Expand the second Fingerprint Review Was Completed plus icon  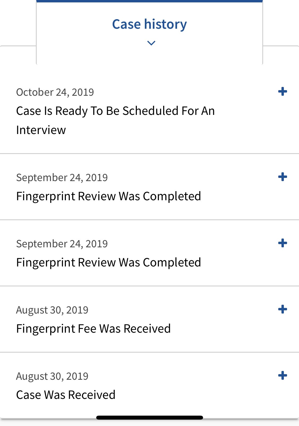click(x=282, y=243)
